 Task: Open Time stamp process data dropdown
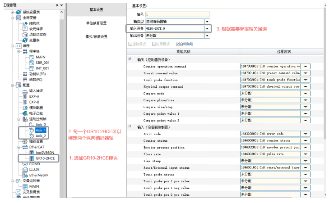tap(306, 161)
